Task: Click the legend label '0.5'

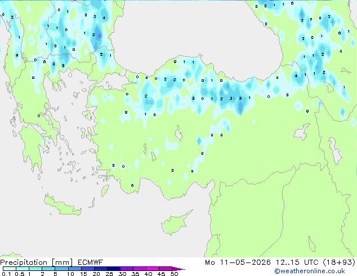Action: [x=19, y=274]
